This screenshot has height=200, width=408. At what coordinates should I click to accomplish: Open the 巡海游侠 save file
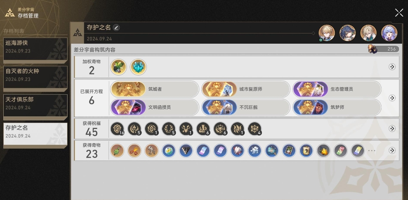click(35, 49)
